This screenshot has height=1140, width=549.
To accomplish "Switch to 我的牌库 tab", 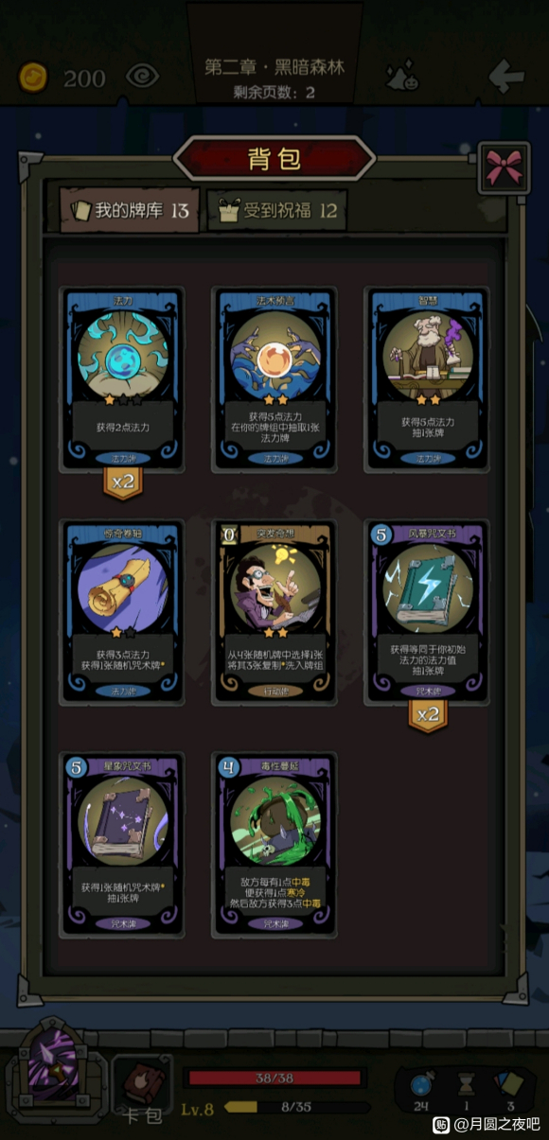I will 129,209.
